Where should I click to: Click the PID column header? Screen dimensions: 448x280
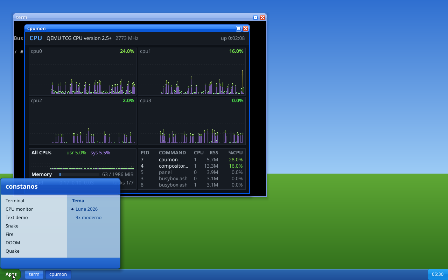click(x=145, y=153)
